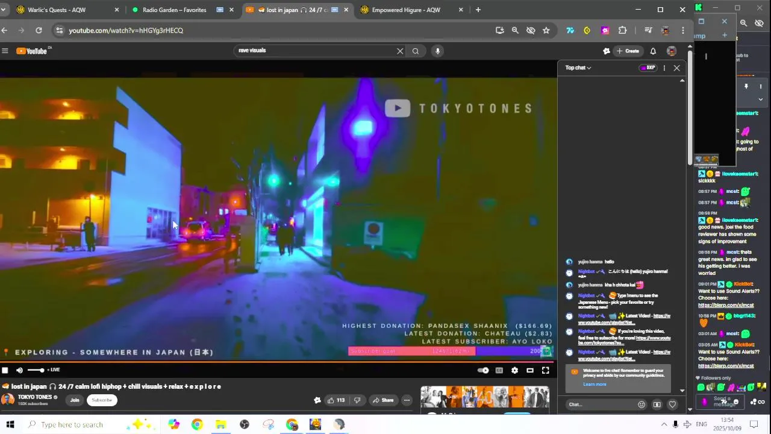Click the 0XP badge in chat header
This screenshot has height=434, width=771.
[648, 68]
